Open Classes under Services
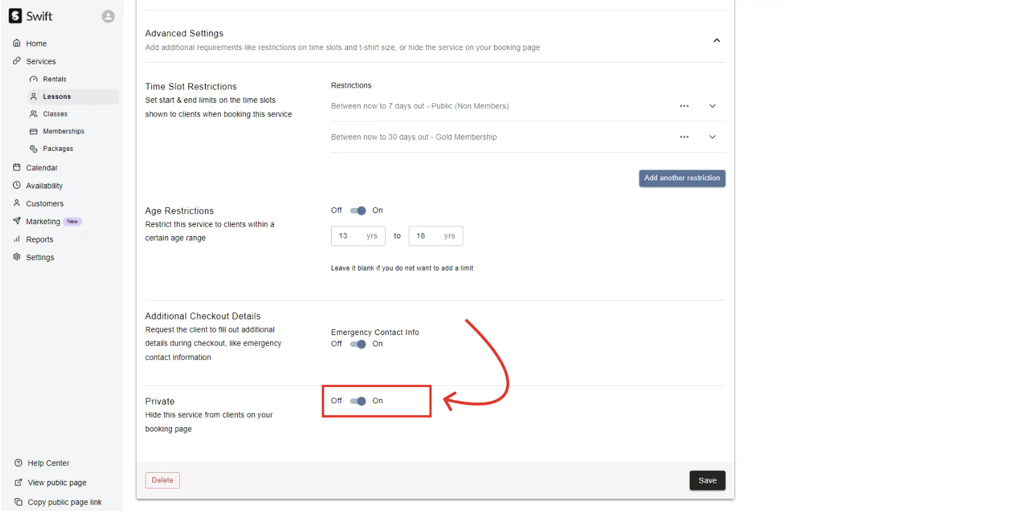The image size is (1027, 511). click(55, 114)
